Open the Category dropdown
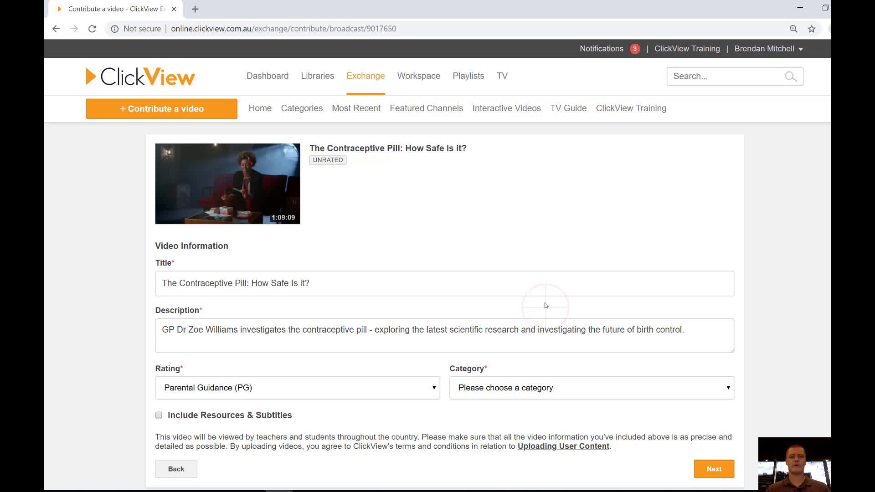875x492 pixels. [x=592, y=388]
